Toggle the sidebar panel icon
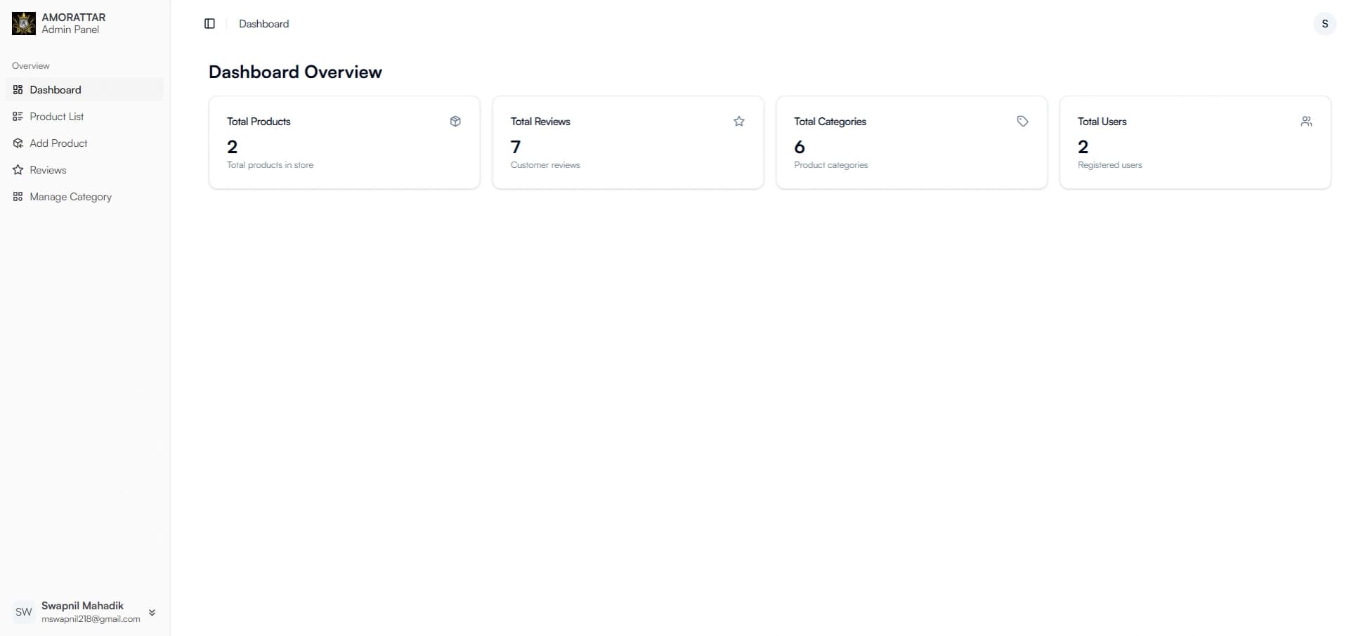The height and width of the screenshot is (636, 1349). (209, 24)
